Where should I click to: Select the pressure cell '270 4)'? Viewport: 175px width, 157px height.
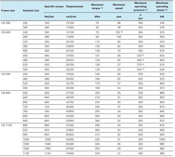(140, 65)
